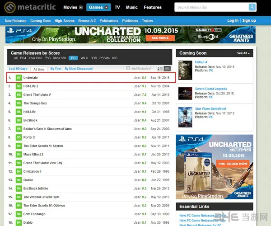The image size is (271, 226).
Task: Open New PC Game Releases by Date
Action: (203, 216)
